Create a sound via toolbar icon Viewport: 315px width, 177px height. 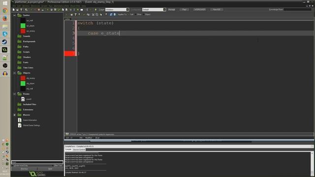click(x=51, y=10)
